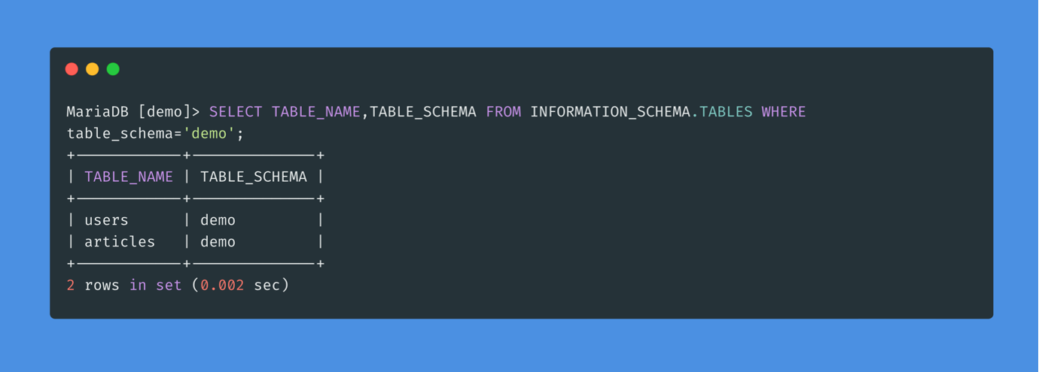Click the .TABLES text in the query
Image resolution: width=1042 pixels, height=372 pixels.
point(722,112)
